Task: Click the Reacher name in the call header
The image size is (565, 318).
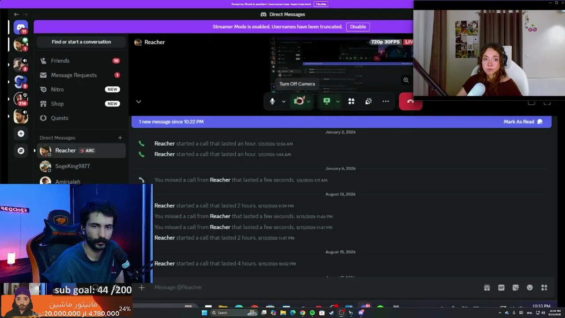Action: pyautogui.click(x=154, y=42)
